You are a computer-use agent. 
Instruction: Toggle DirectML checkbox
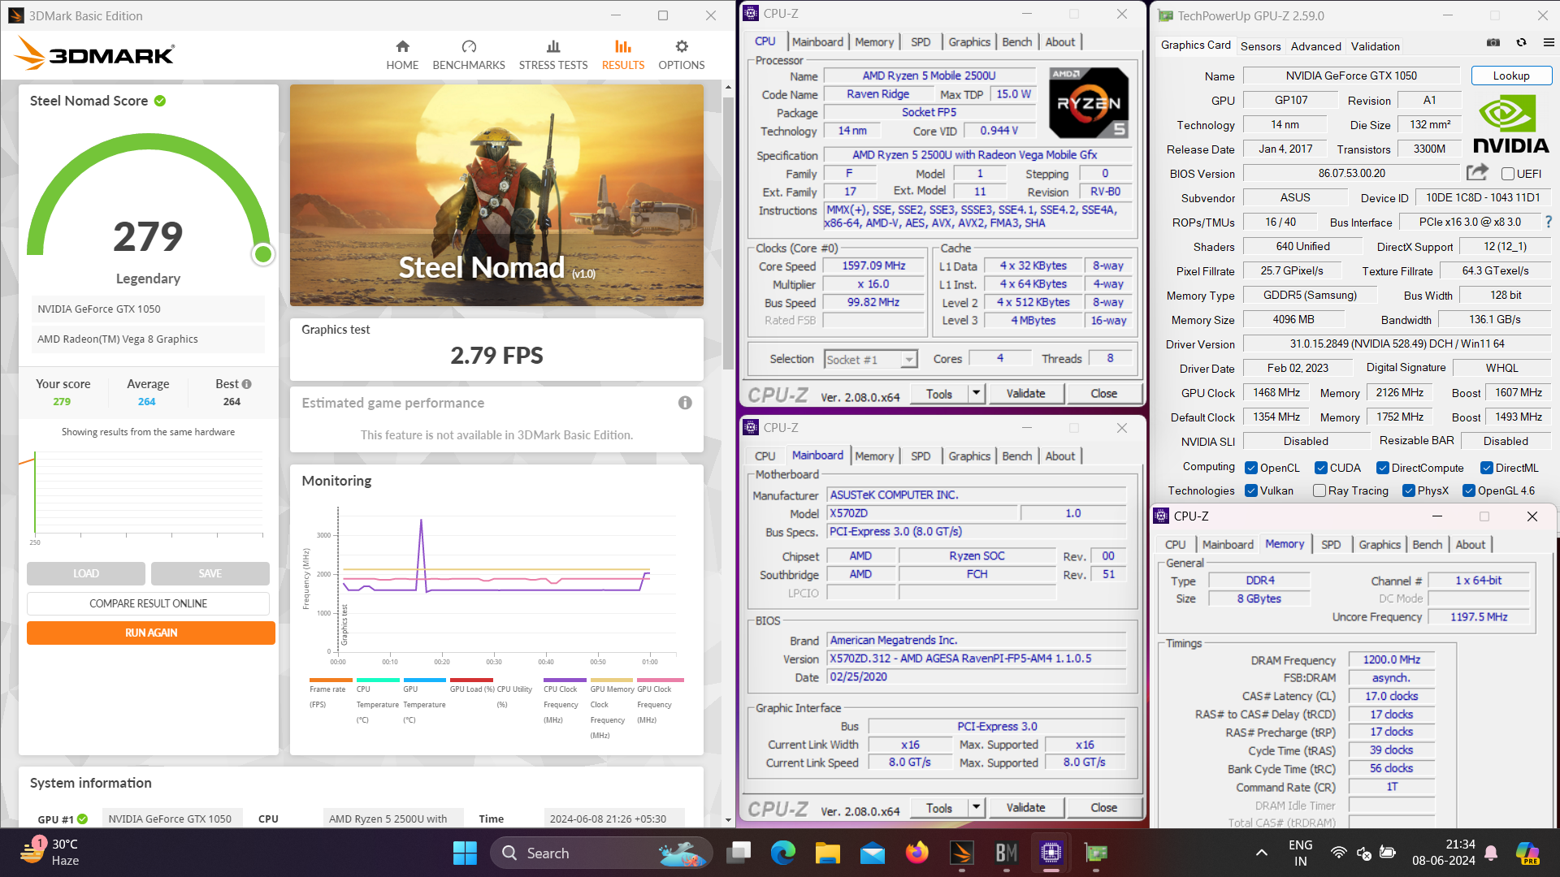pos(1486,468)
